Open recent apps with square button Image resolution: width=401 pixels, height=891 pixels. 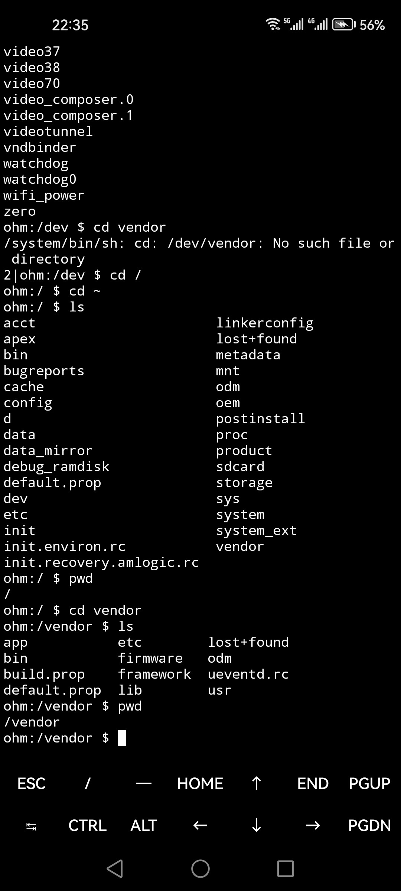[x=286, y=869]
